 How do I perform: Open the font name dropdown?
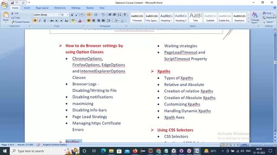pyautogui.click(x=59, y=15)
